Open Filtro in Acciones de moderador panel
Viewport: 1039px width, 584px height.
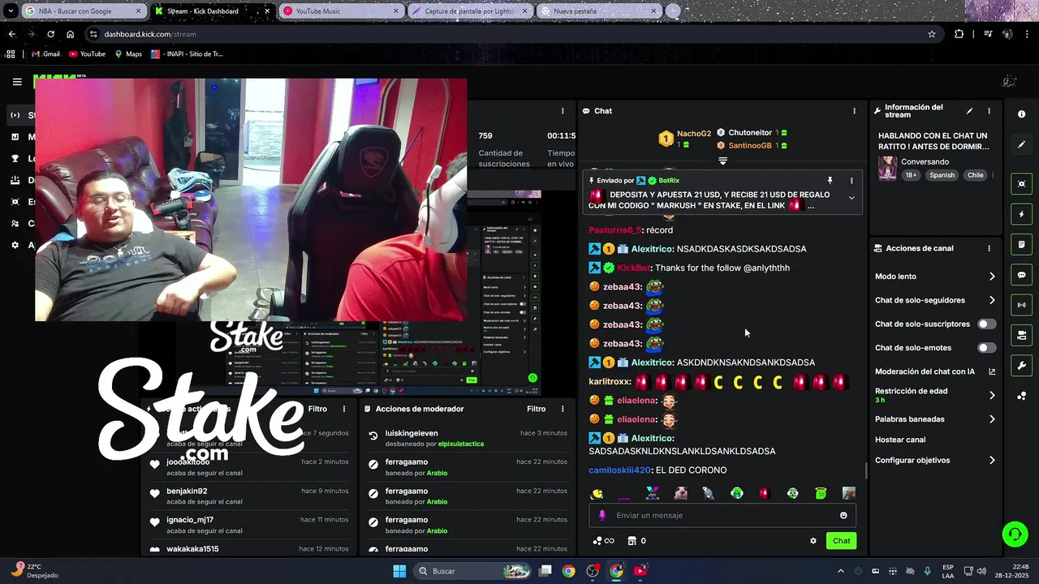[x=537, y=409]
